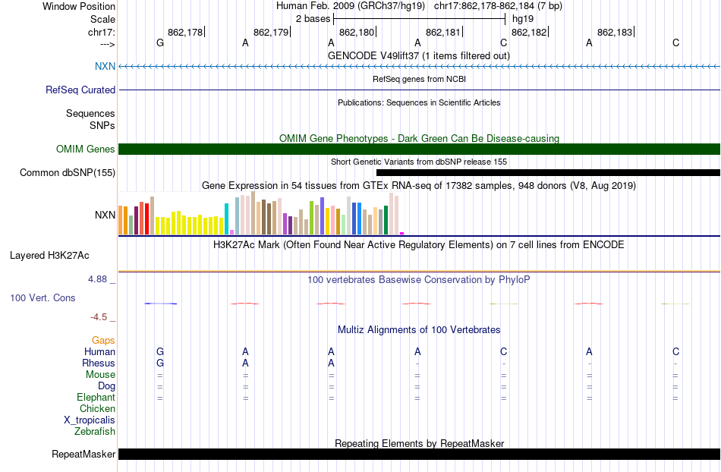721x472 pixels.
Task: Select the dark green OMIM Genes bar
Action: 420,149
